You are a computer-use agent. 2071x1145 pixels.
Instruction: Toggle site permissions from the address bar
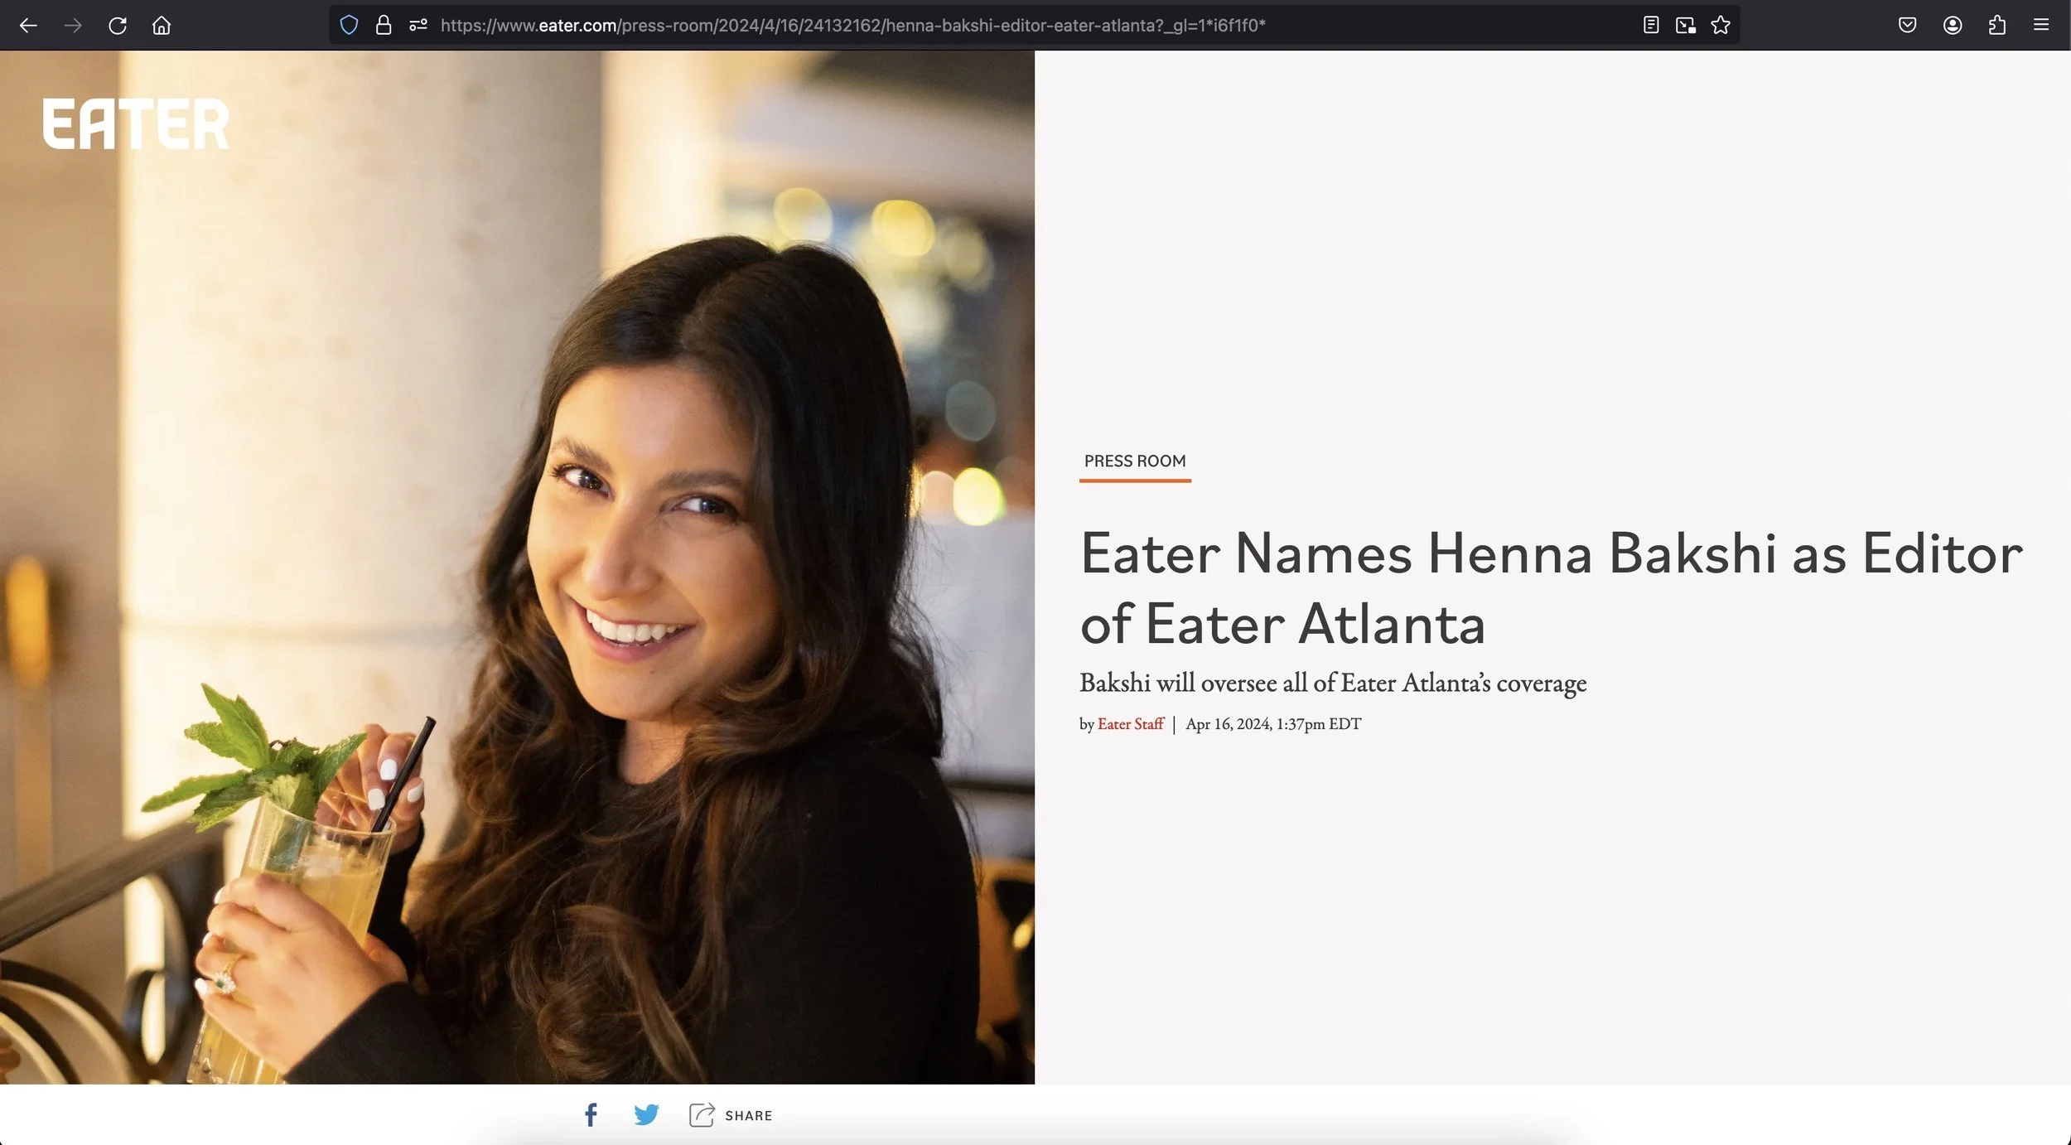(417, 25)
